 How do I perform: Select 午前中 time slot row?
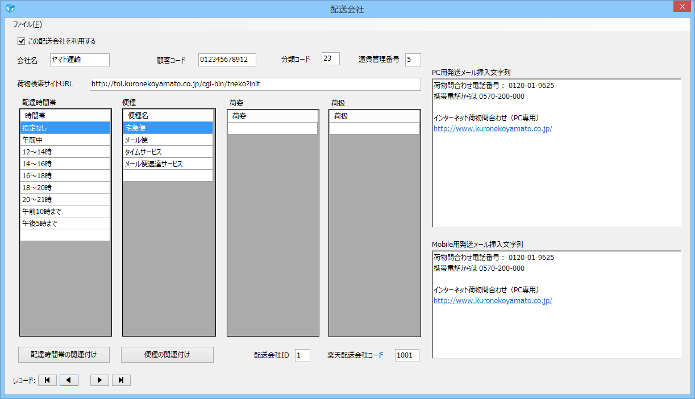65,140
